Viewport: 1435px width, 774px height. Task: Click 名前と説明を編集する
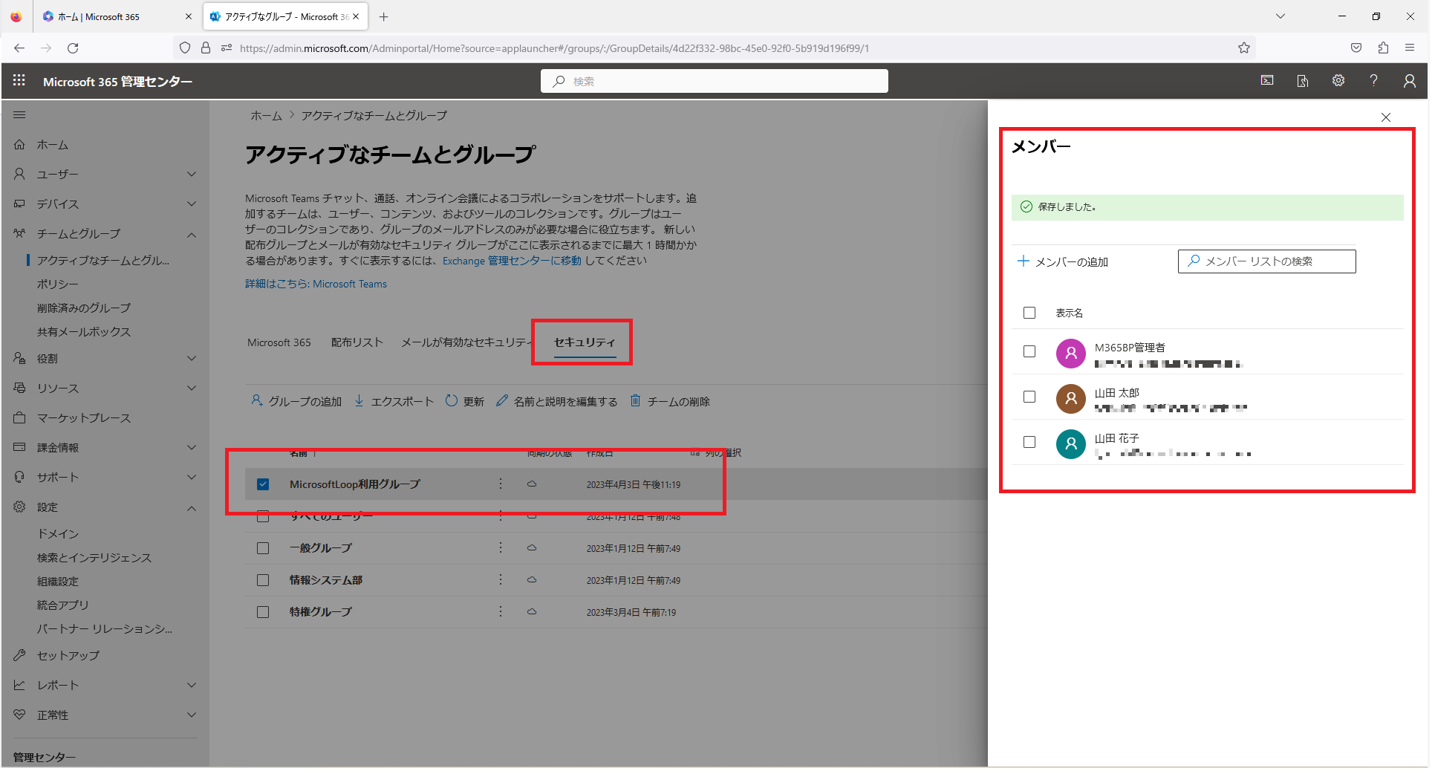557,401
